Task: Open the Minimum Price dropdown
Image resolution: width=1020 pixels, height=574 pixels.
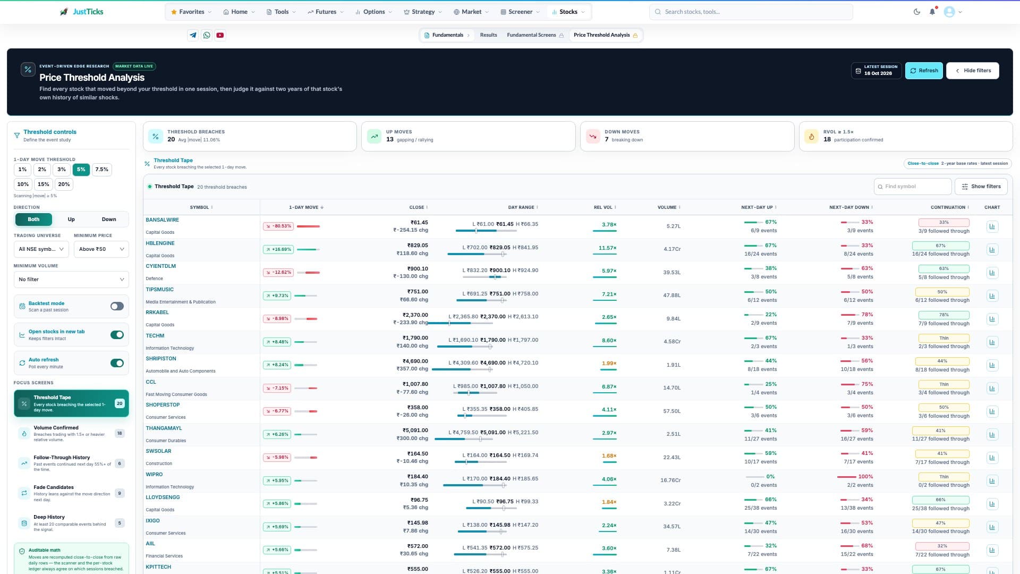Action: [101, 249]
